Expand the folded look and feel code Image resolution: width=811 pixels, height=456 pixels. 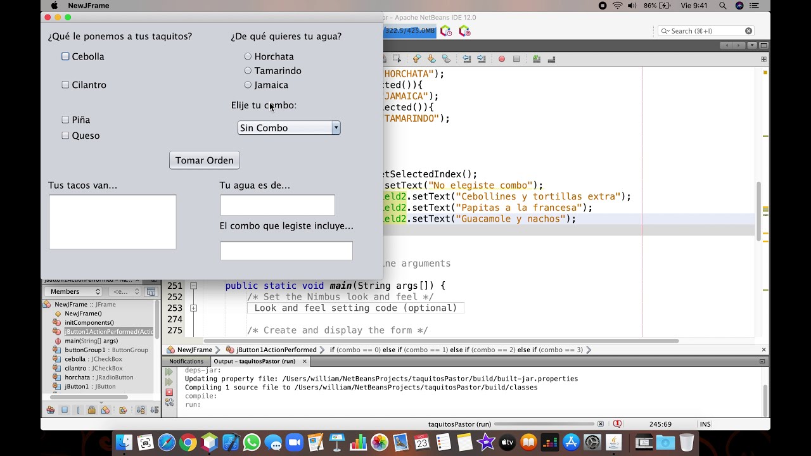click(193, 308)
